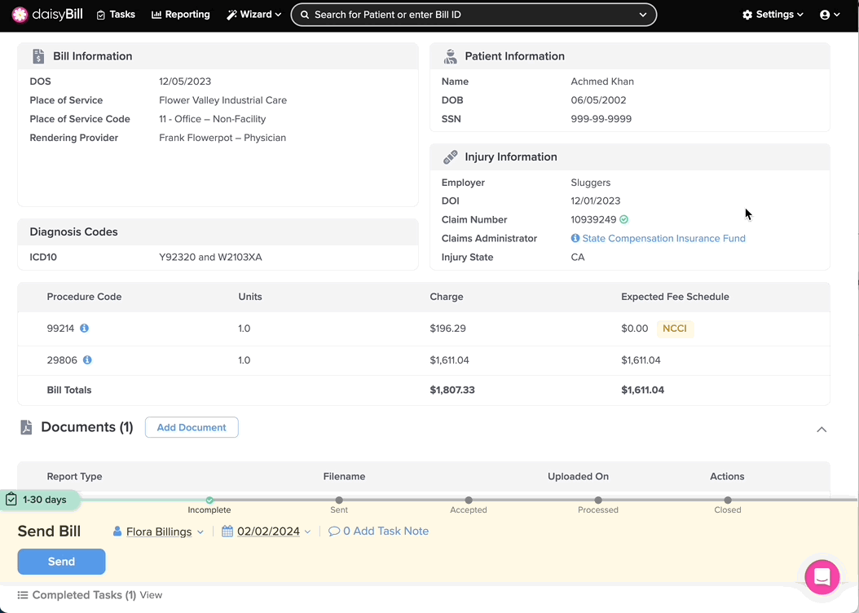Open the 02/02/2024 due date dropdown
Image resolution: width=859 pixels, height=613 pixels.
point(267,531)
